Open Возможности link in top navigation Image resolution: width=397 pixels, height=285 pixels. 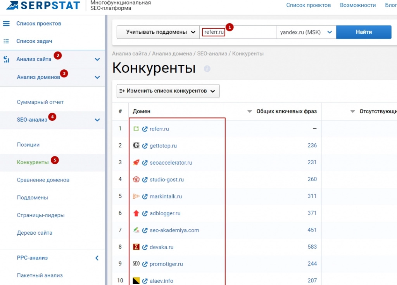click(358, 5)
